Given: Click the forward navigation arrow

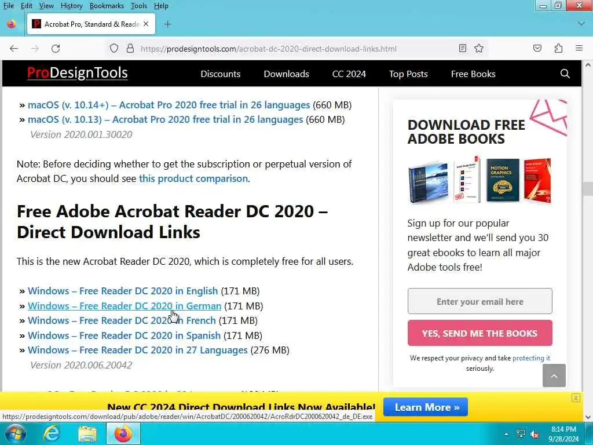Looking at the screenshot, I should (35, 49).
